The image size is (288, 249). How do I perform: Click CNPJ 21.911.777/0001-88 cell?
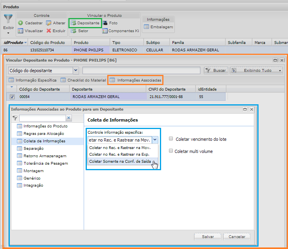pyautogui.click(x=171, y=96)
